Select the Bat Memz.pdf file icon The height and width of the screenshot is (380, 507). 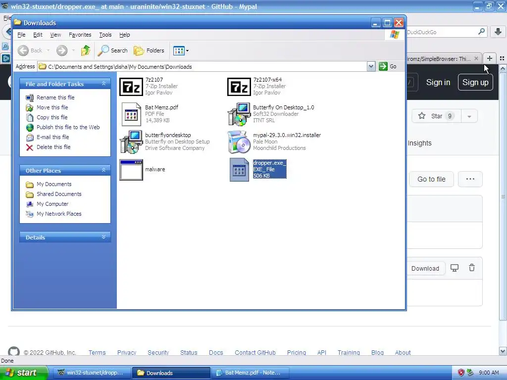coord(131,114)
